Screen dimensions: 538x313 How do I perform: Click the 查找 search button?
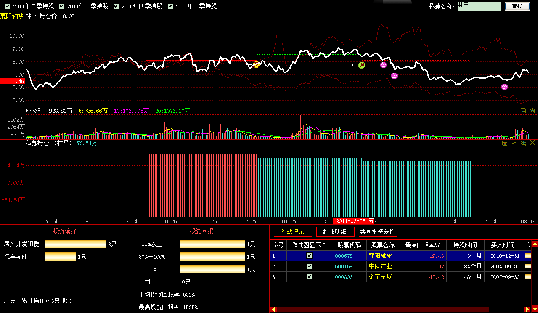tap(517, 6)
